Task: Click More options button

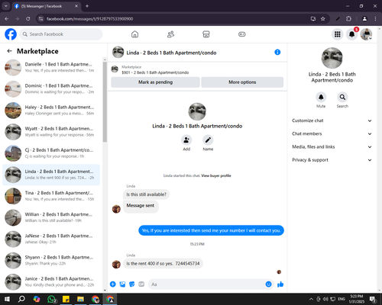Action: [242, 82]
